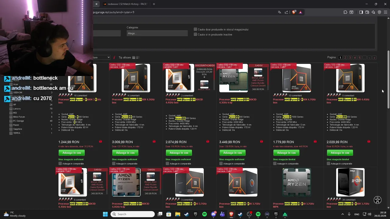390x219 pixels.
Task: Go to results page 3
Action: click(350, 57)
